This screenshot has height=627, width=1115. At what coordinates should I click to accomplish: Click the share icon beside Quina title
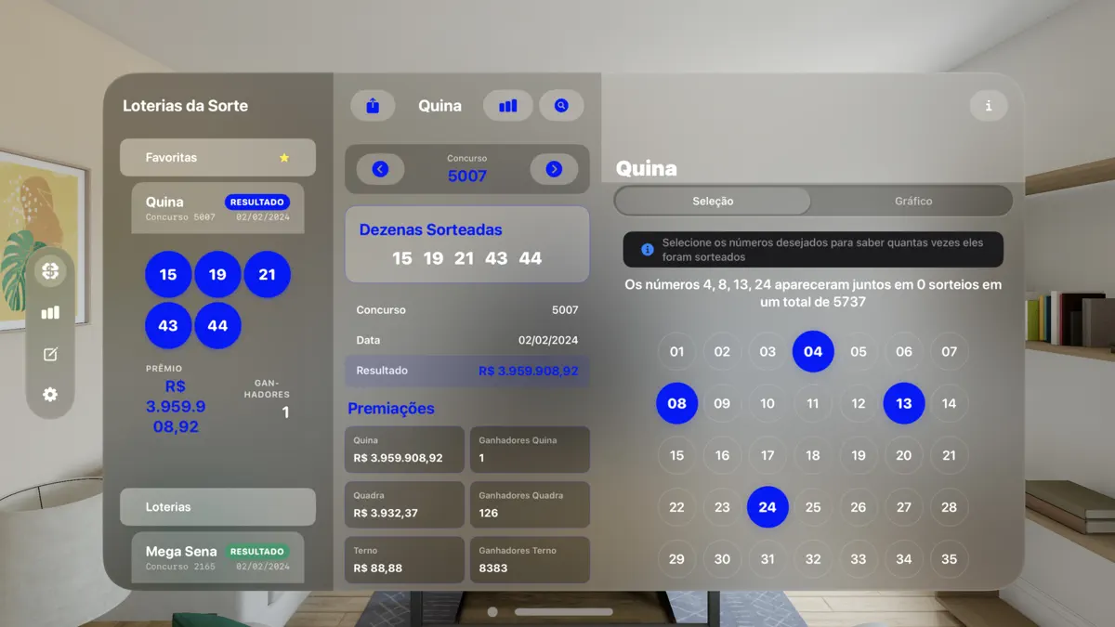[x=373, y=106]
